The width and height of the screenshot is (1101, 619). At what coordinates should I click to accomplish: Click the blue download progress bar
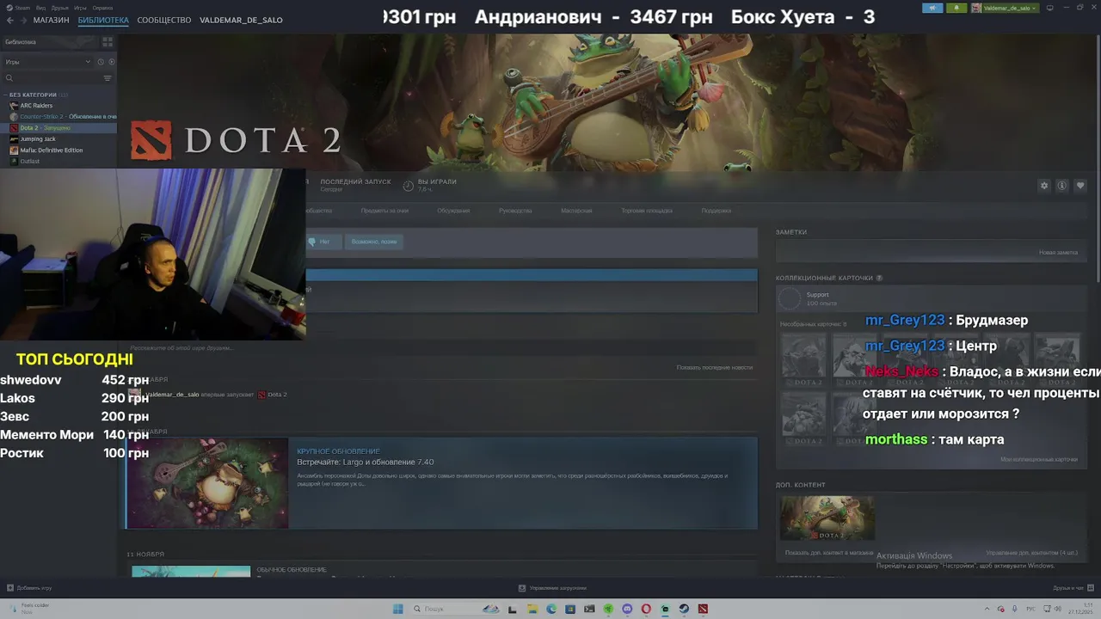[x=532, y=275]
